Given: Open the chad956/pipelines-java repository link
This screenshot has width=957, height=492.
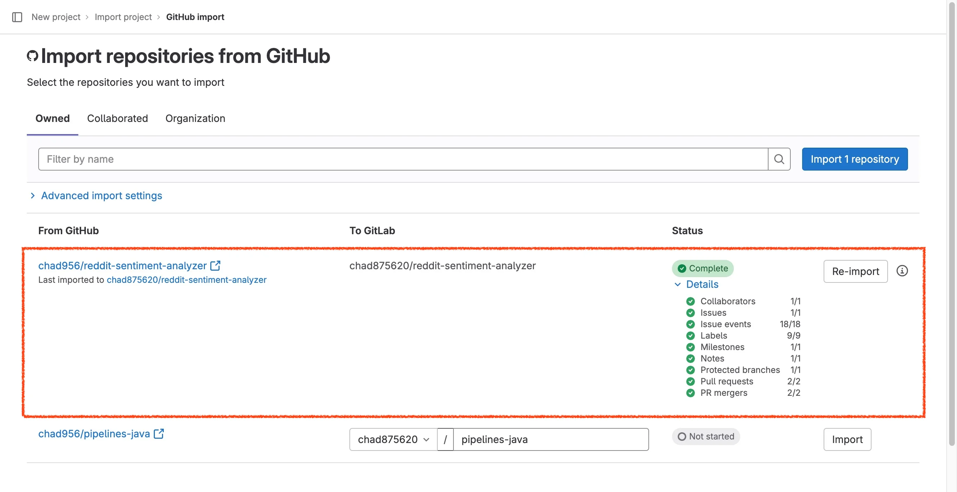Looking at the screenshot, I should 94,434.
